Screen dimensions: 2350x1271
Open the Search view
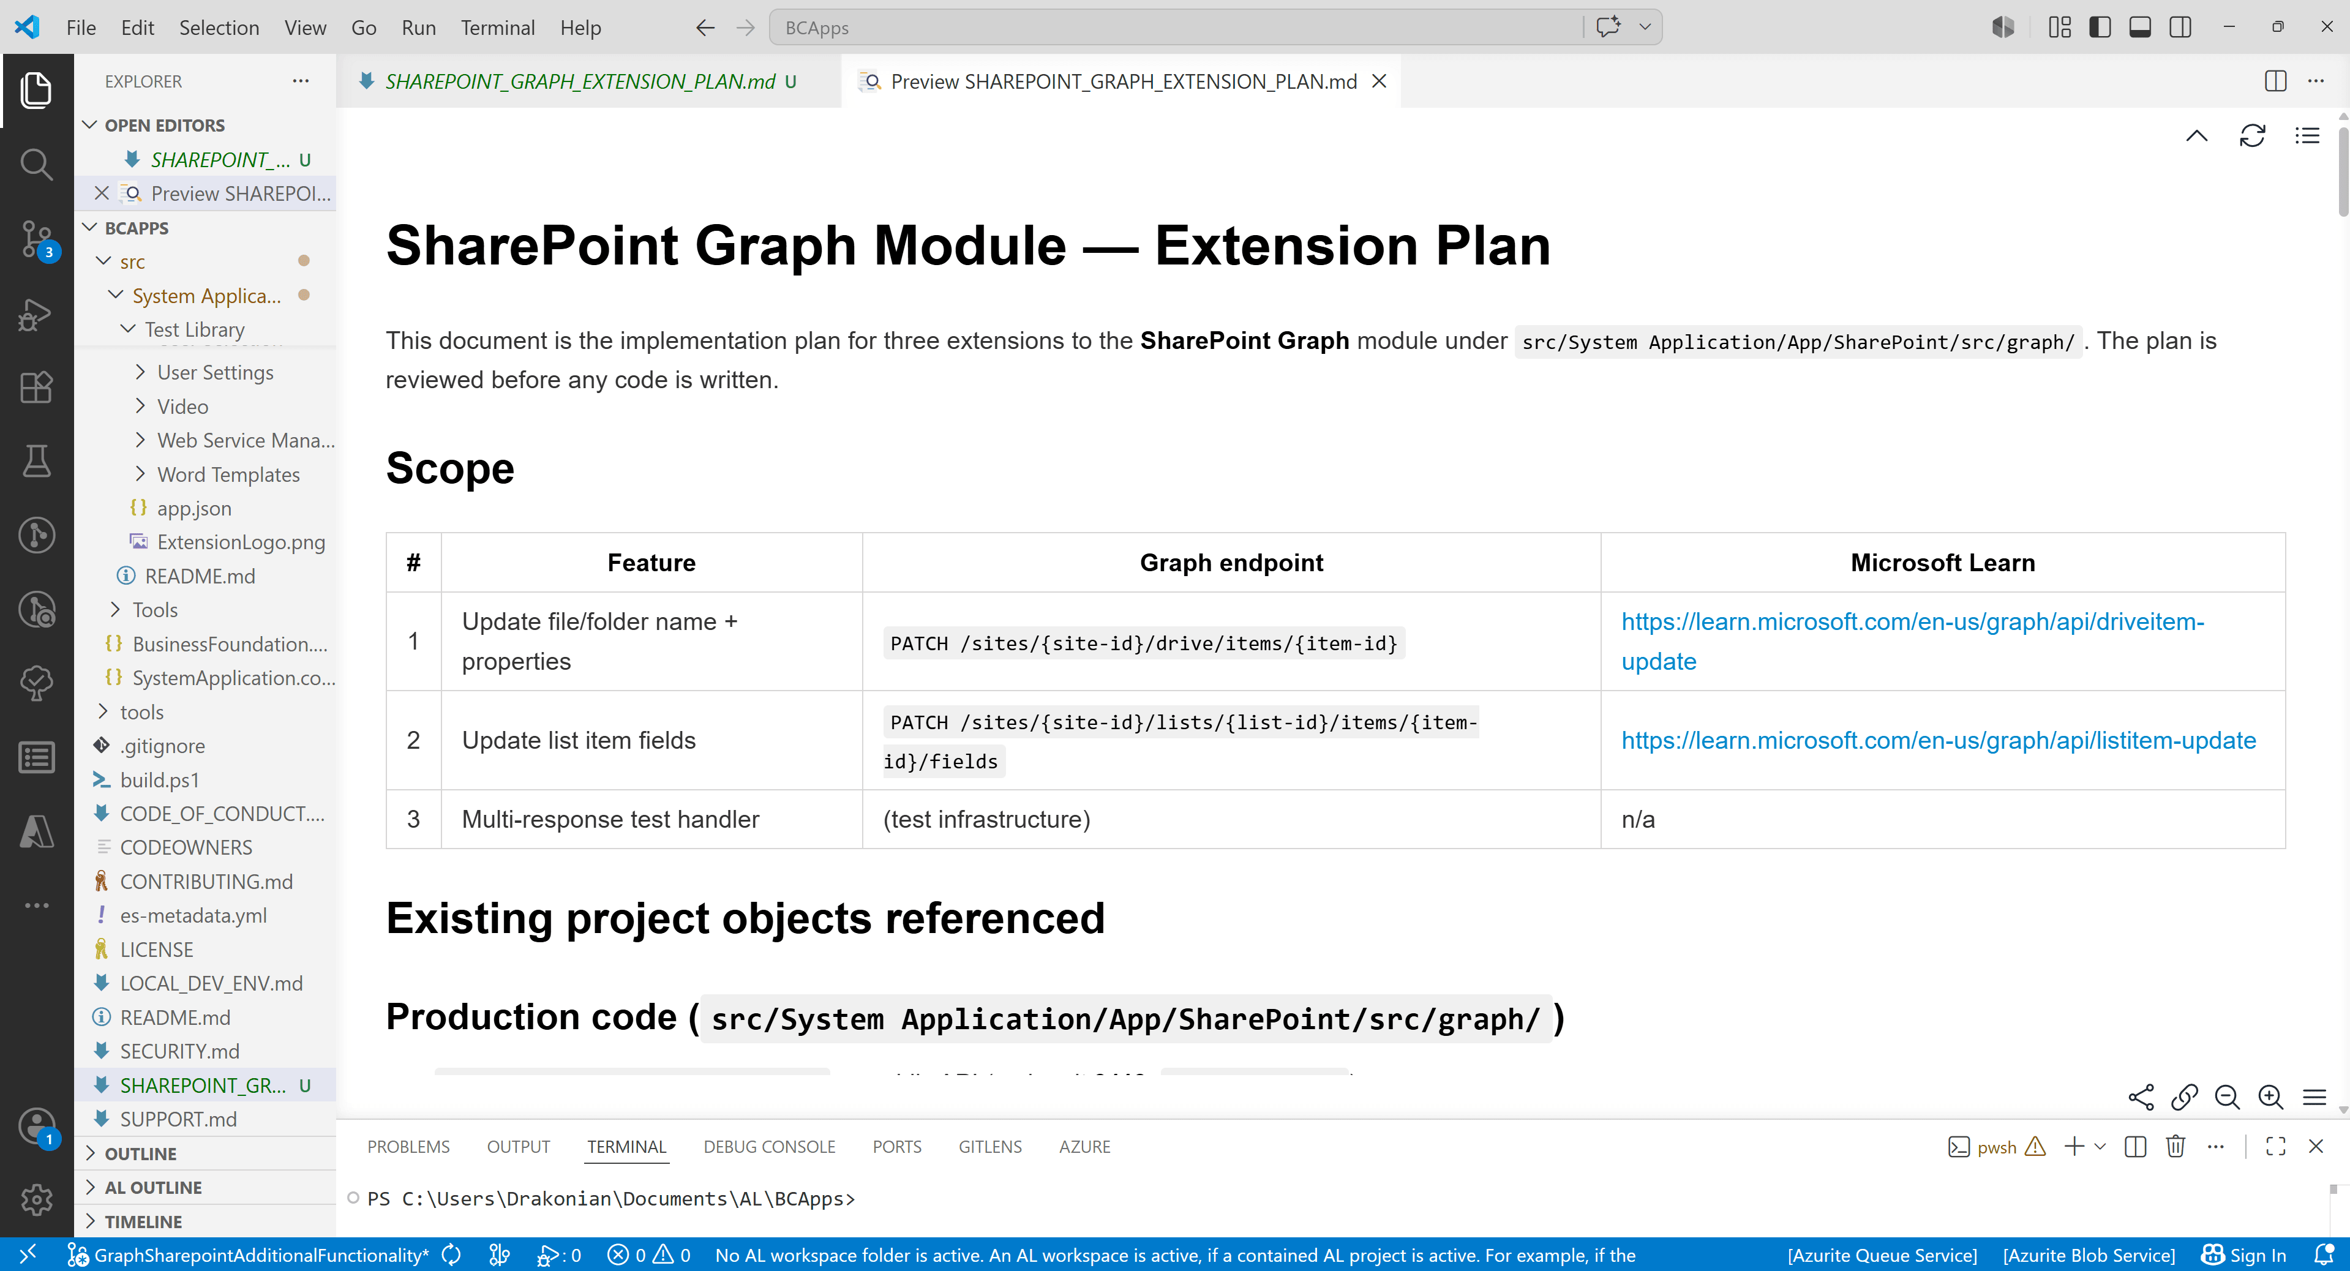pyautogui.click(x=37, y=164)
